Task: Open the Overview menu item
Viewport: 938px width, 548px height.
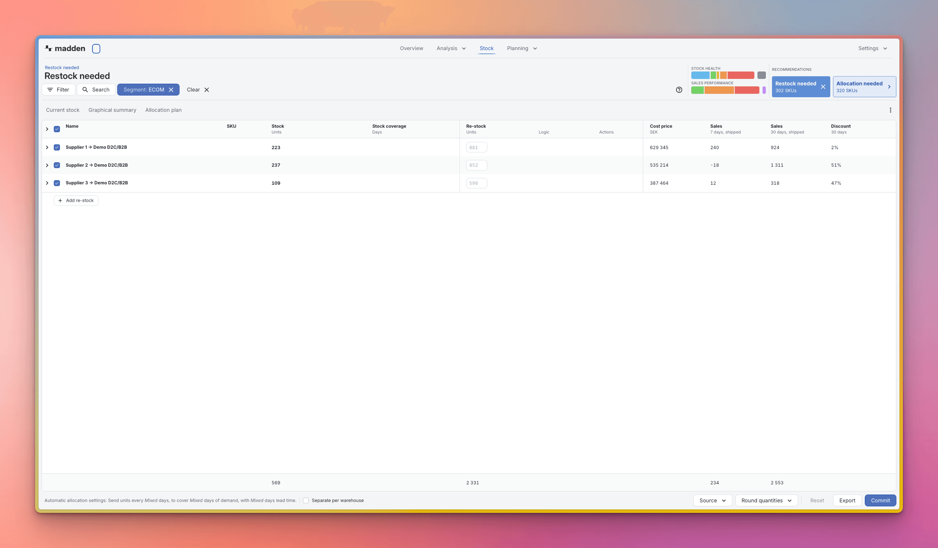Action: [411, 48]
